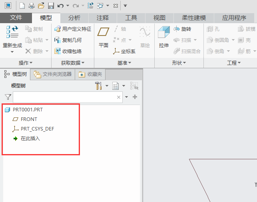The width and height of the screenshot is (257, 202).
Task: Open the 收藏夹 favorites tab
Action: point(90,75)
